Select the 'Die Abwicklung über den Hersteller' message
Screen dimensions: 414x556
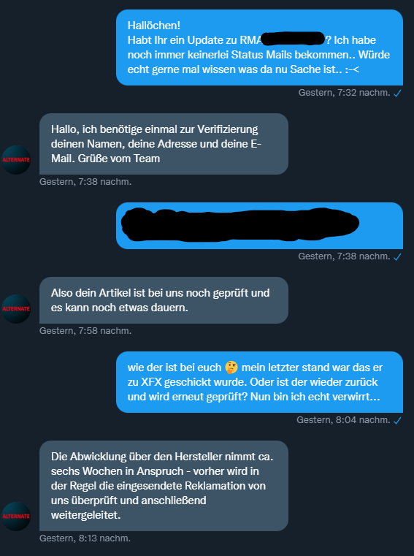point(164,486)
